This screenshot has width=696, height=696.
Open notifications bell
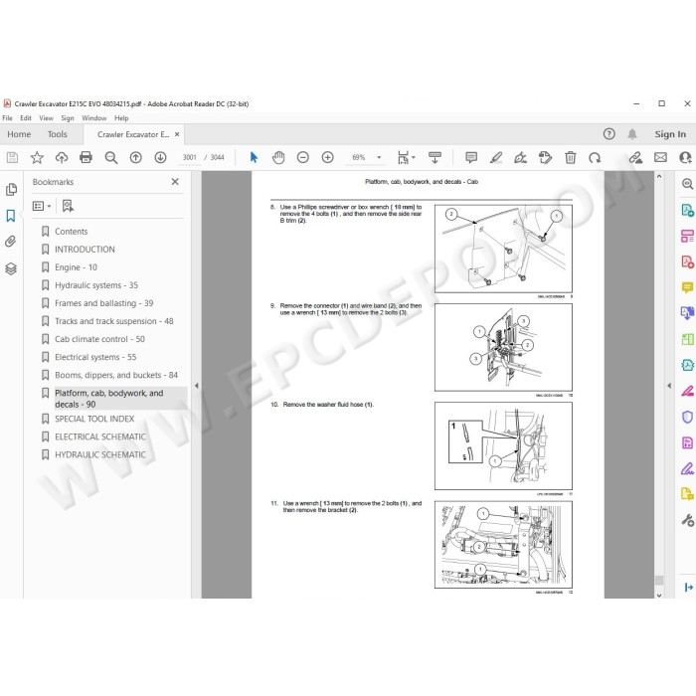tap(632, 134)
